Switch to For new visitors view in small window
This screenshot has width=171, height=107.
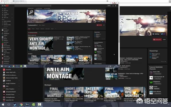42,33
